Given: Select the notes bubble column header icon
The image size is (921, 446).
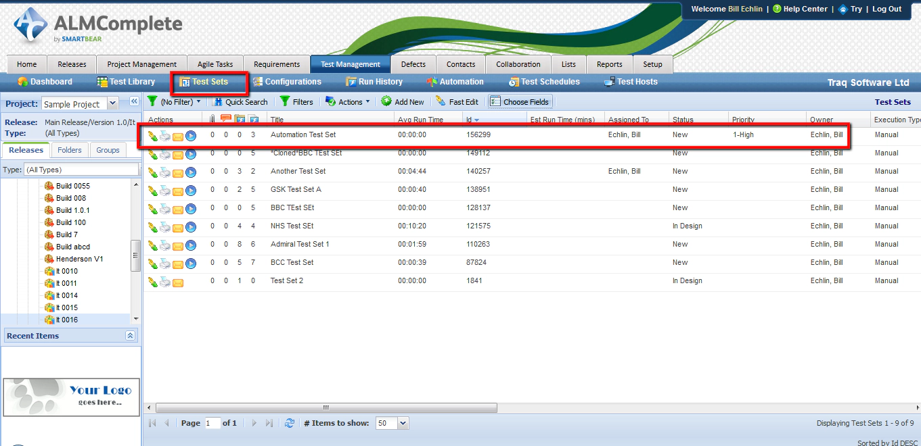Looking at the screenshot, I should [225, 117].
